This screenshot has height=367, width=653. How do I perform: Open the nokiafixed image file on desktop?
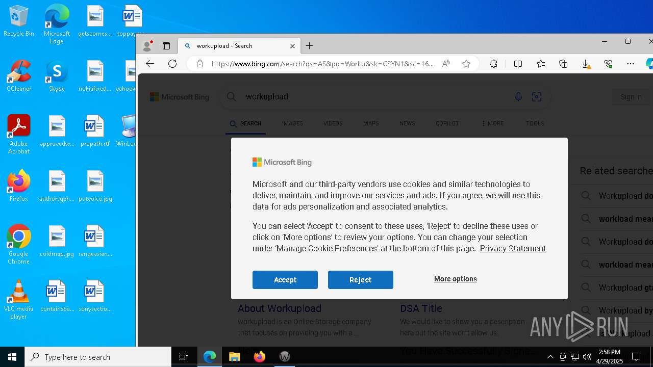click(x=95, y=76)
